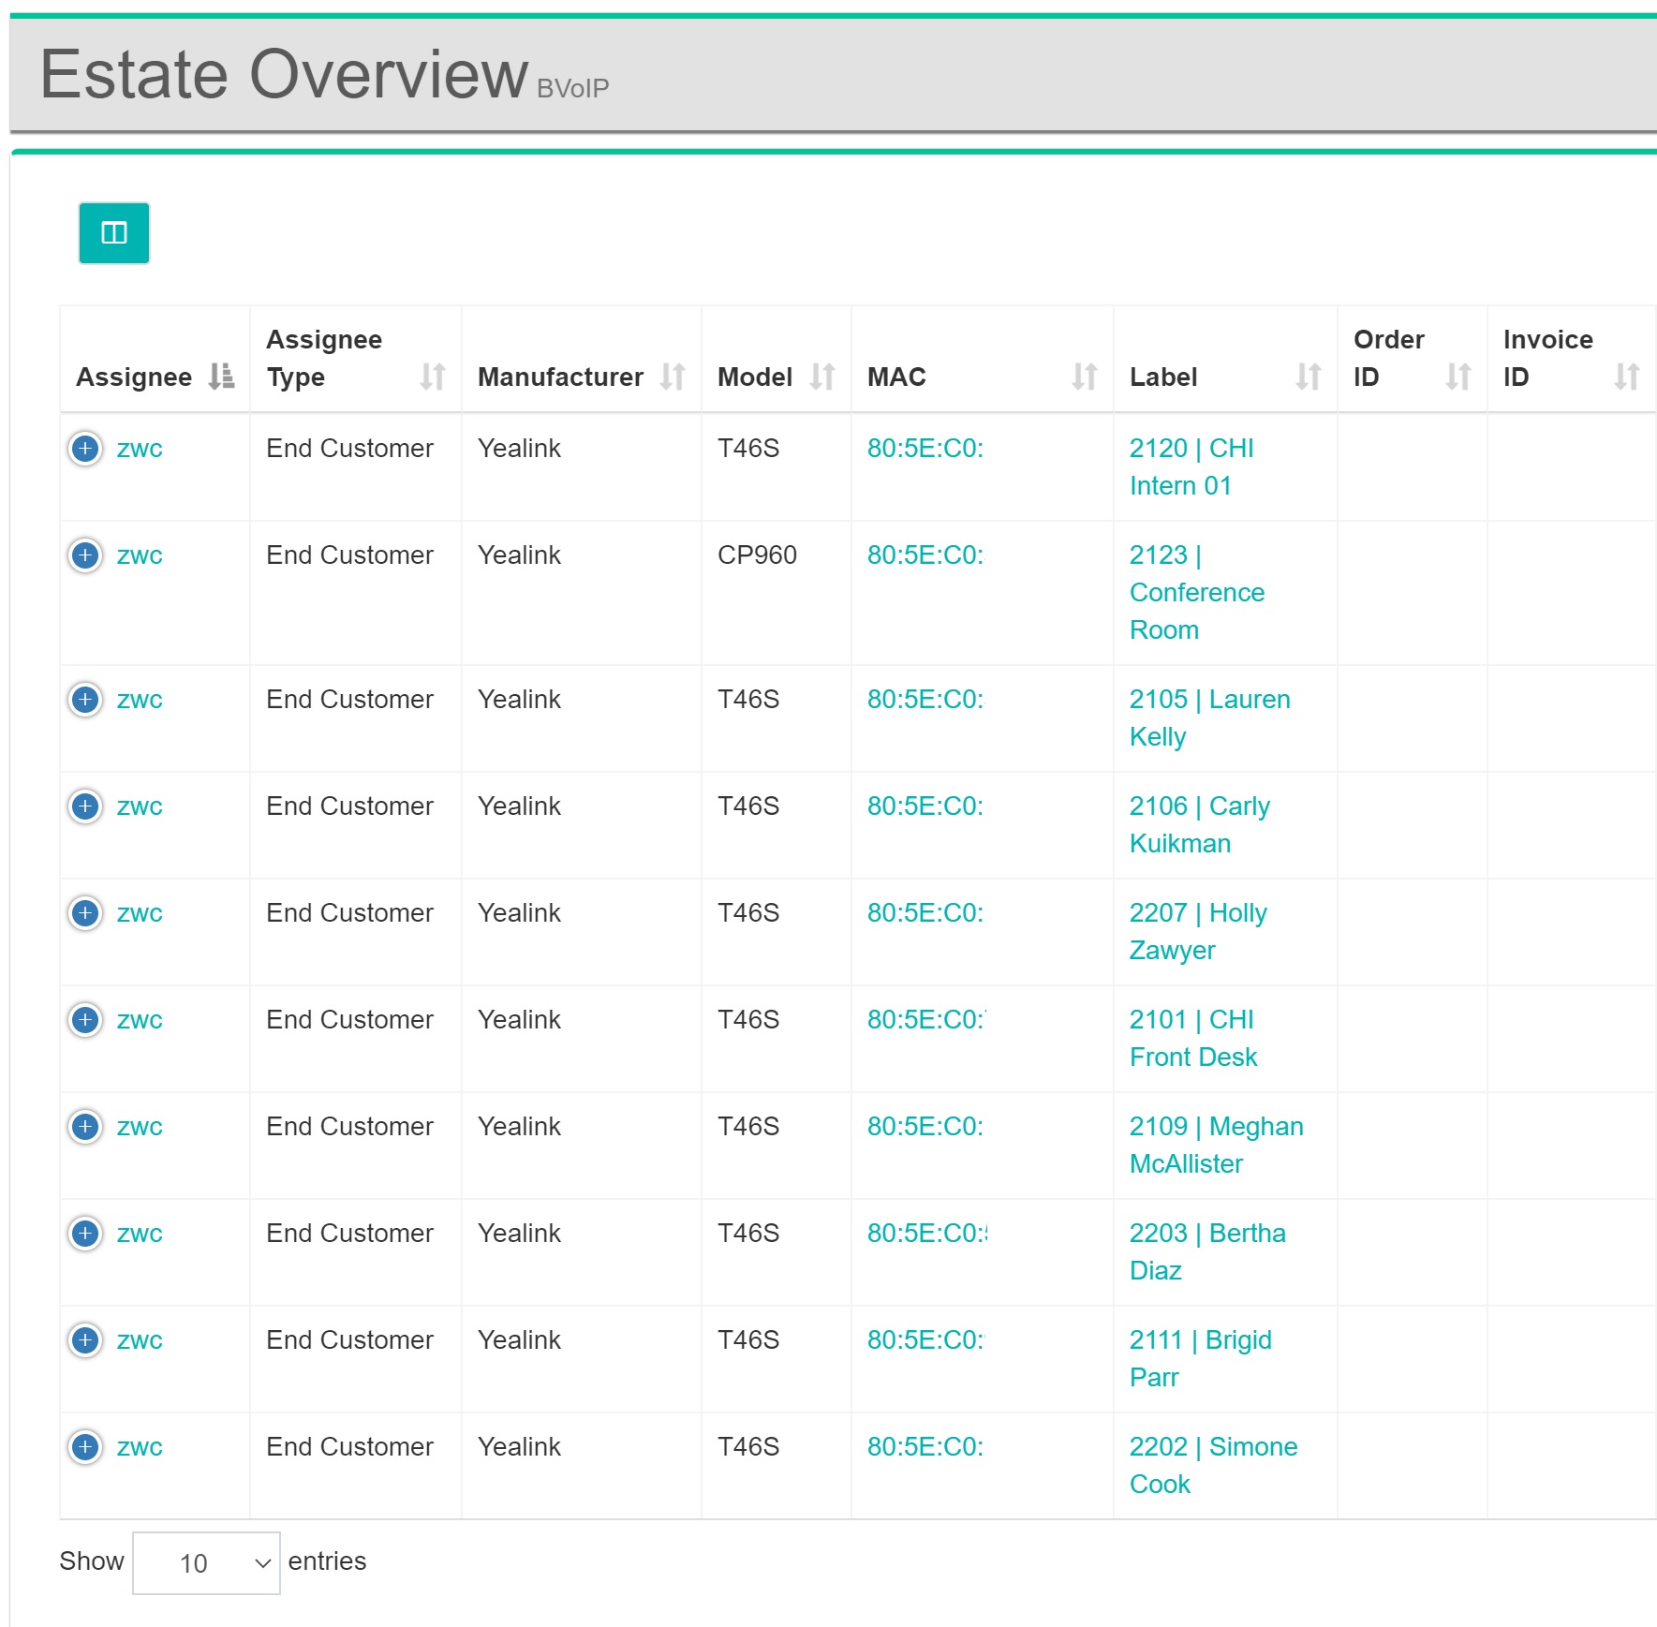1657x1627 pixels.
Task: Expand row for 2203 | Bertha Diaz
Action: pos(85,1234)
